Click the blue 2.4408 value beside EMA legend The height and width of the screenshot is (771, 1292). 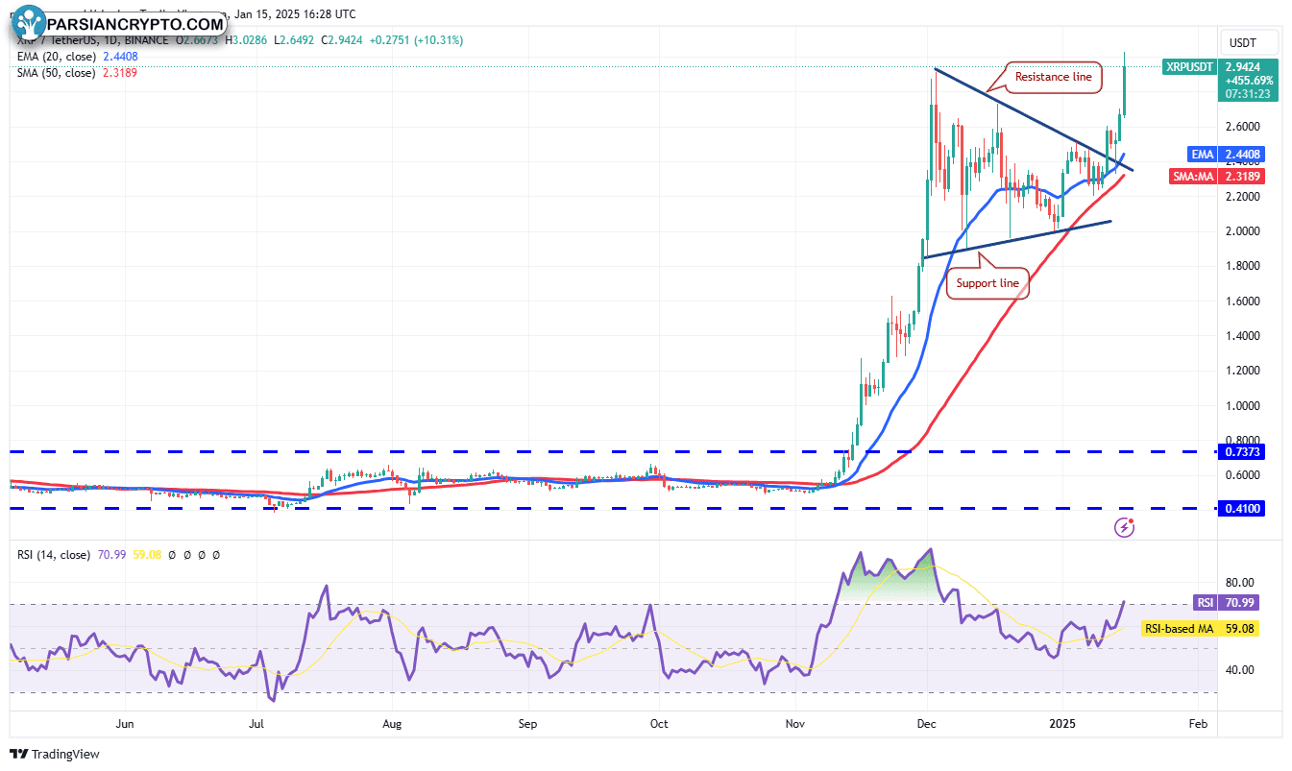coord(119,57)
